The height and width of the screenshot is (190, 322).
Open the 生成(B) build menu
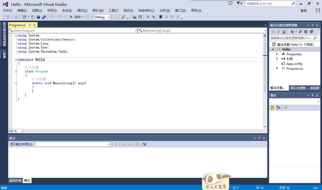(67, 10)
